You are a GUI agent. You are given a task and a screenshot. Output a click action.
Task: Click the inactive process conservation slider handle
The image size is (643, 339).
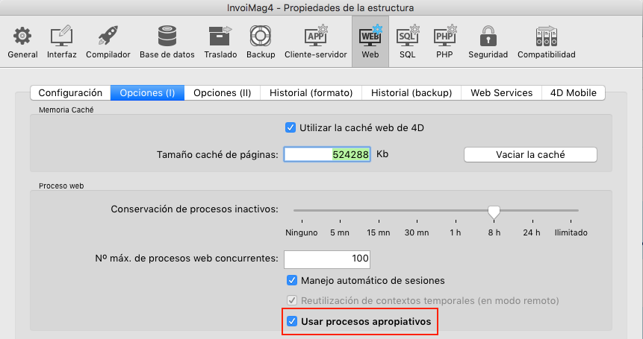(493, 212)
